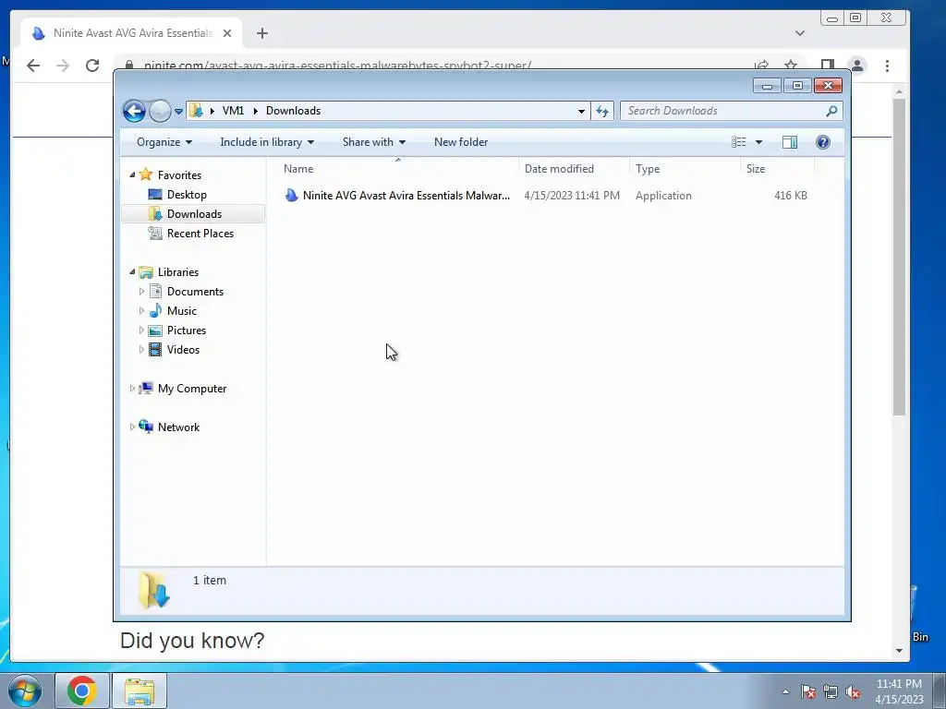Screen dimensions: 946x709
Task: Select VM1 in address breadcrumb
Action: click(233, 111)
